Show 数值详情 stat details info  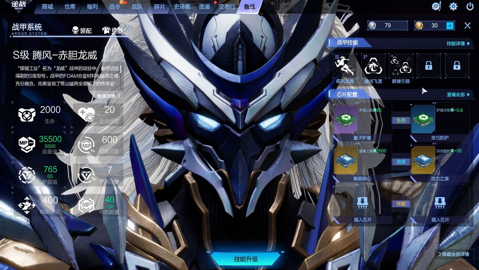(x=110, y=96)
